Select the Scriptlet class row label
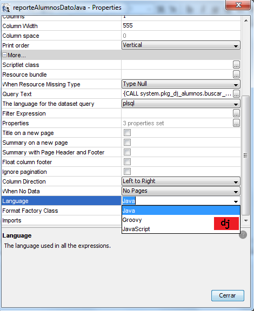The image size is (254, 311). 21,65
